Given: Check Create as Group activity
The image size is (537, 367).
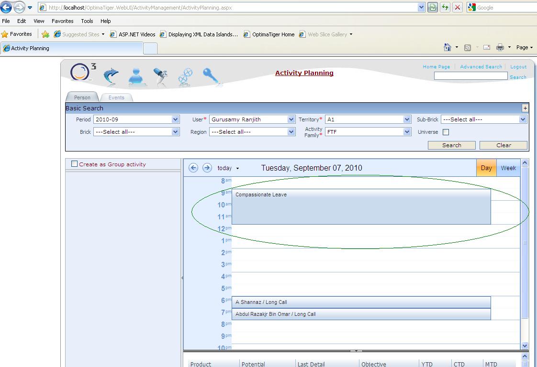Looking at the screenshot, I should coord(74,164).
